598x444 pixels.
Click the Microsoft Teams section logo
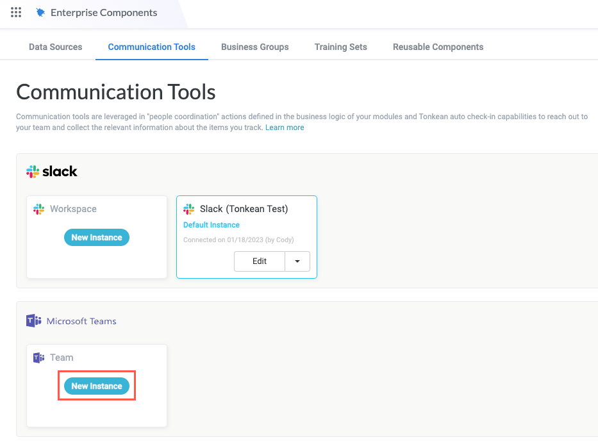pos(34,321)
